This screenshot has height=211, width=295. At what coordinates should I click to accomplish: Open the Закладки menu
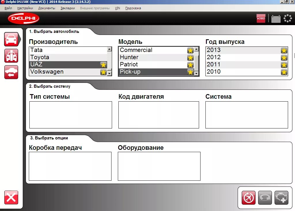point(67,8)
